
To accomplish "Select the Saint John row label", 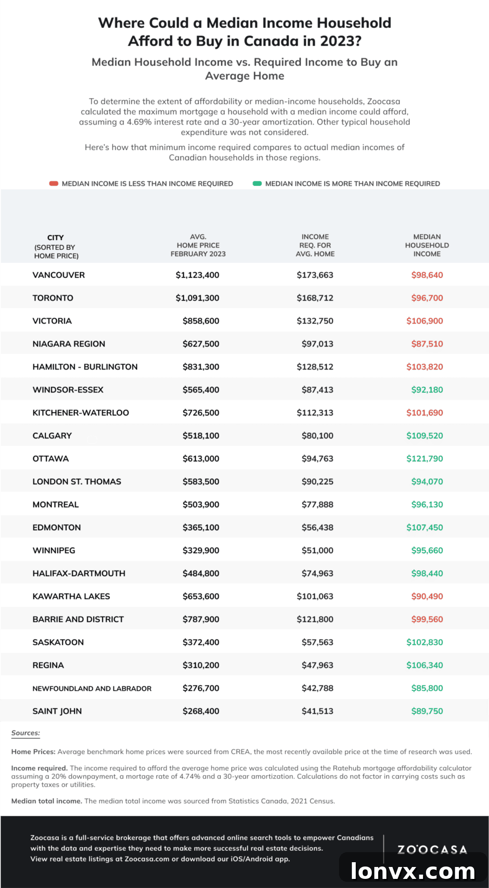I will (x=57, y=711).
